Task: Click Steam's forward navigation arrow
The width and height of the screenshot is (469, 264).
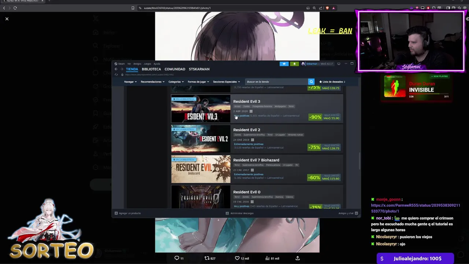Action: tap(122, 69)
